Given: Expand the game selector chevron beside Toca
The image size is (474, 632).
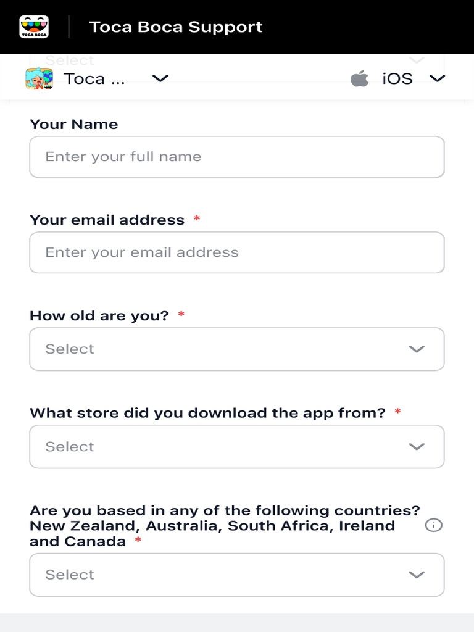Looking at the screenshot, I should (x=160, y=78).
